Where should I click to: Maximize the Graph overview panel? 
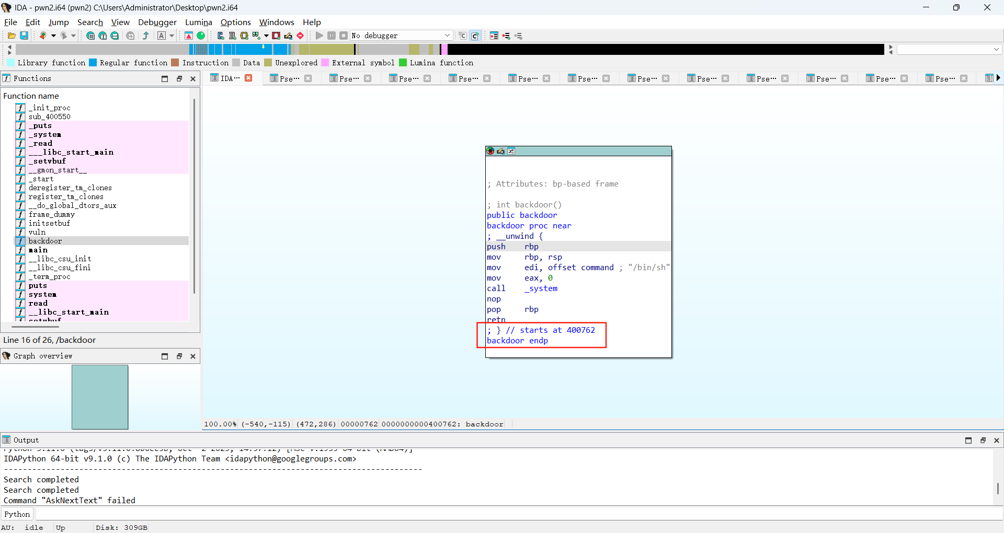point(165,356)
